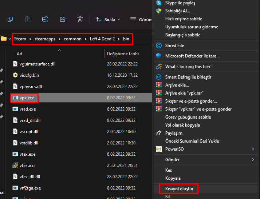Select vstdlib.dll file icon

click(x=15, y=143)
